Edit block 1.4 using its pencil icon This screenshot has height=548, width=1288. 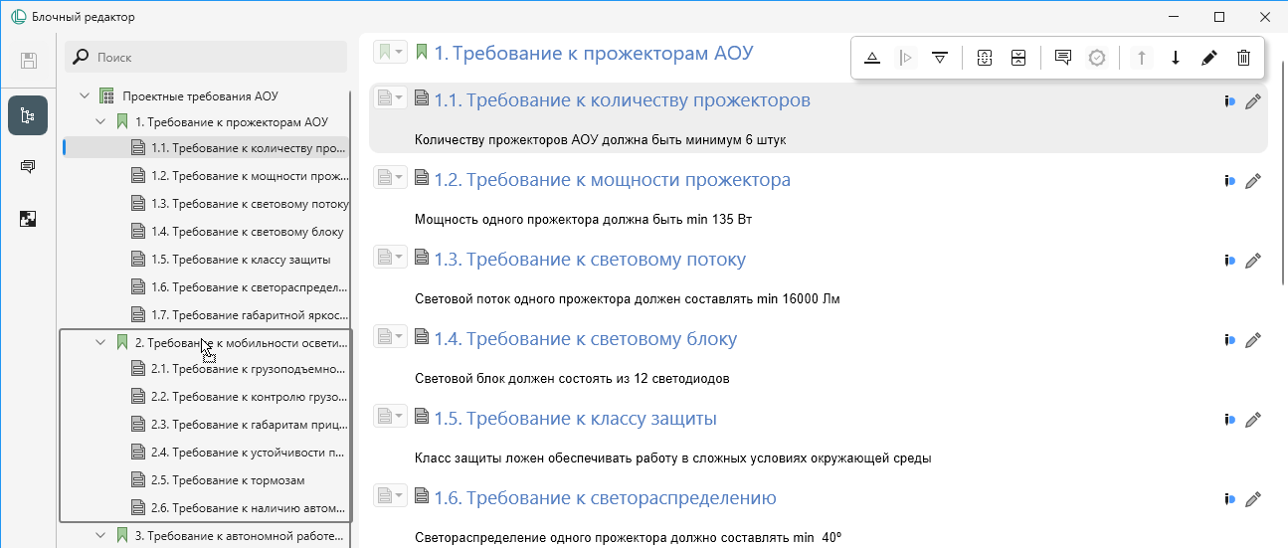[1253, 340]
